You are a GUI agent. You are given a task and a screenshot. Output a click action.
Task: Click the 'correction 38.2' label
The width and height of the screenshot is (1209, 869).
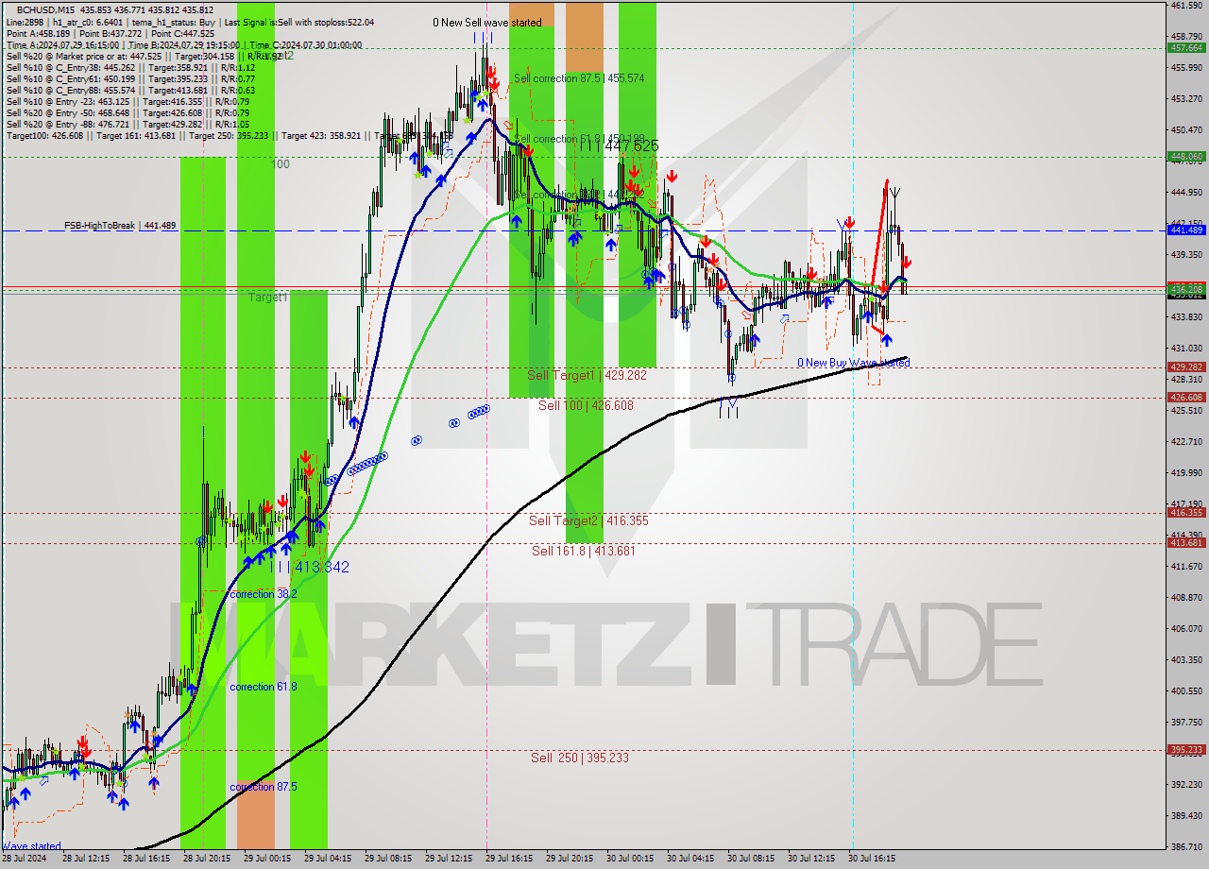tap(264, 594)
